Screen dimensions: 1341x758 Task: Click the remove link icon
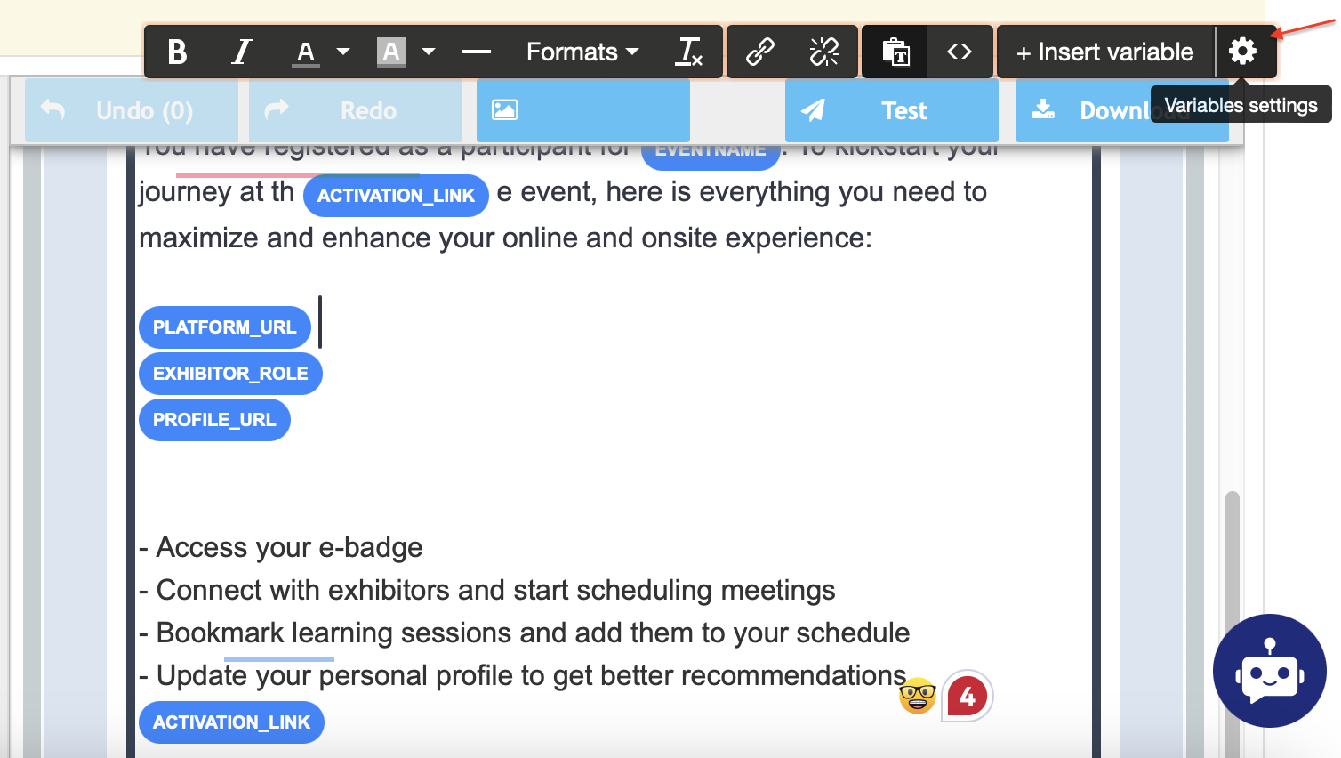824,52
